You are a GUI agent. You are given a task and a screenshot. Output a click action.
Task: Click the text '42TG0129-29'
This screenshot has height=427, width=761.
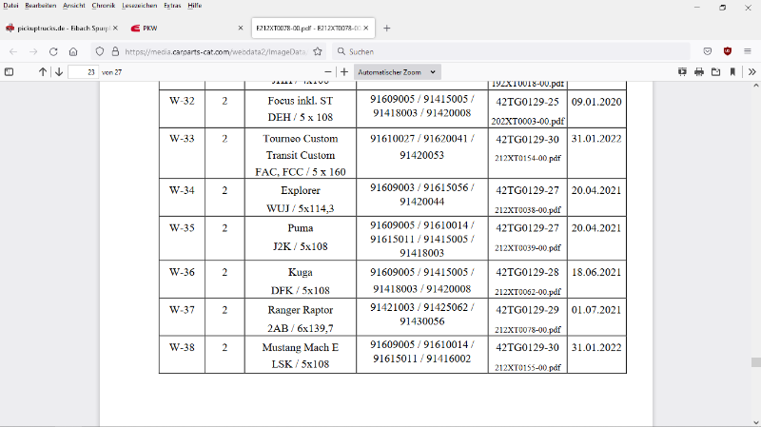pyautogui.click(x=527, y=310)
